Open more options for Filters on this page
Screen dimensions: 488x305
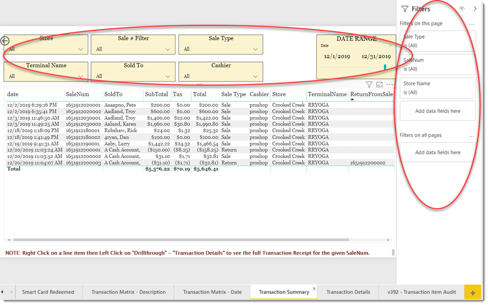pyautogui.click(x=471, y=23)
